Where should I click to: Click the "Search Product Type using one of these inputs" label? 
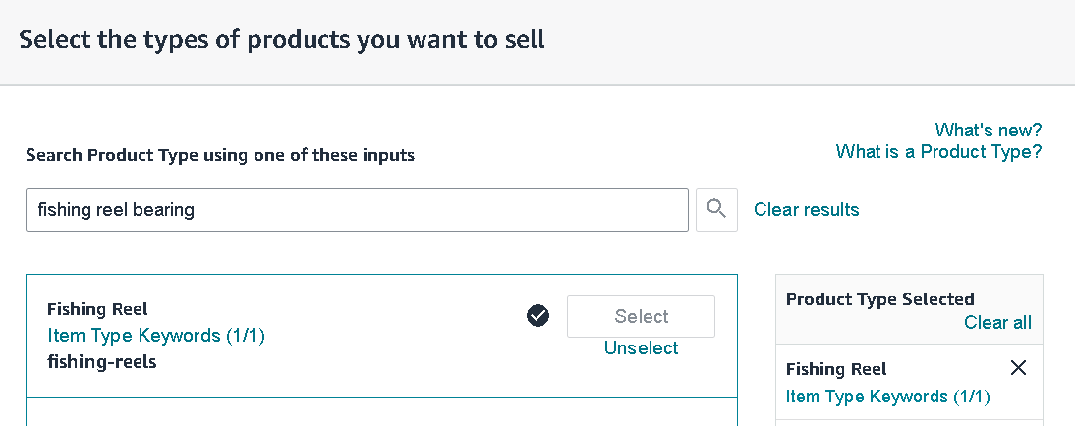(220, 155)
